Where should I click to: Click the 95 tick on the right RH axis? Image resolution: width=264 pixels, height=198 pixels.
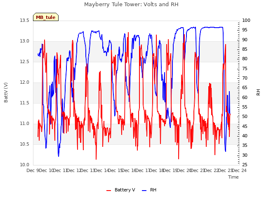pyautogui.click(x=245, y=30)
